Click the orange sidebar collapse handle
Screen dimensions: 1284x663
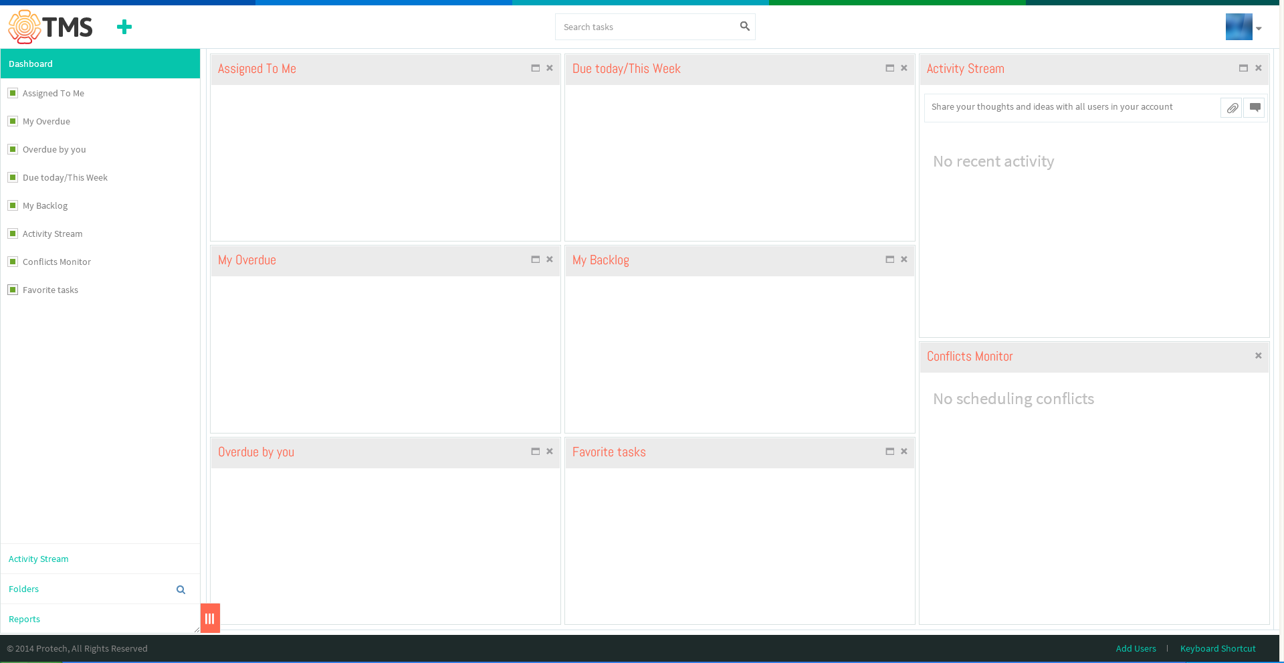[x=210, y=618]
